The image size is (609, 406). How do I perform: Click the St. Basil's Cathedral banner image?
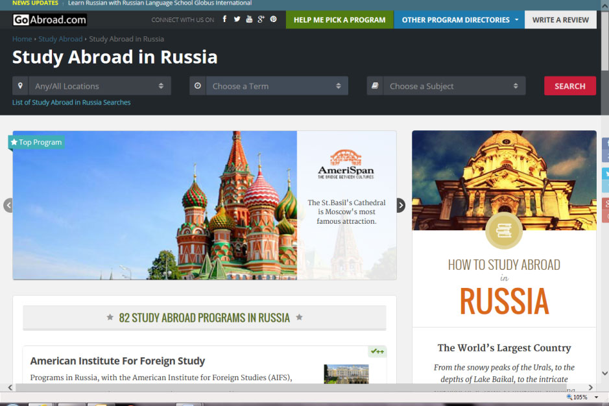(x=155, y=205)
